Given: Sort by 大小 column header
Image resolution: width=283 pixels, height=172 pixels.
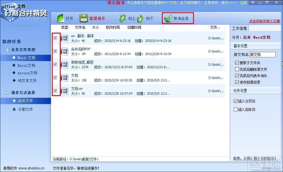Looking at the screenshot, I should (x=95, y=28).
